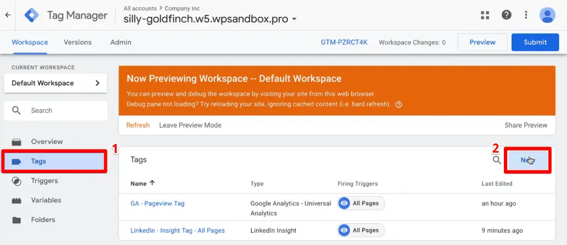Click the Preview button
The image size is (567, 245).
point(482,42)
